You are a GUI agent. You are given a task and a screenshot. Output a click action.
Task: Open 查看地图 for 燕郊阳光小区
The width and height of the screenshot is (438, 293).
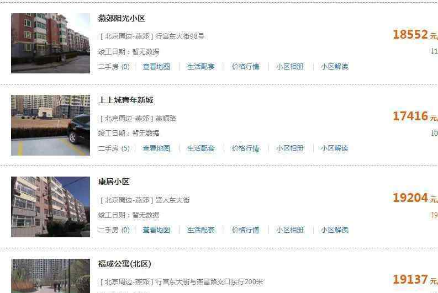[156, 67]
